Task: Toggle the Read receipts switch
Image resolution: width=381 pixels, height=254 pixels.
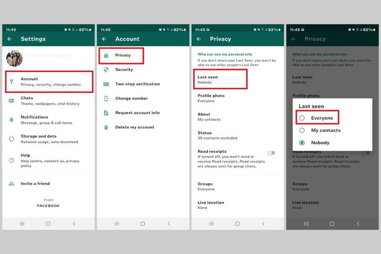Action: click(271, 152)
